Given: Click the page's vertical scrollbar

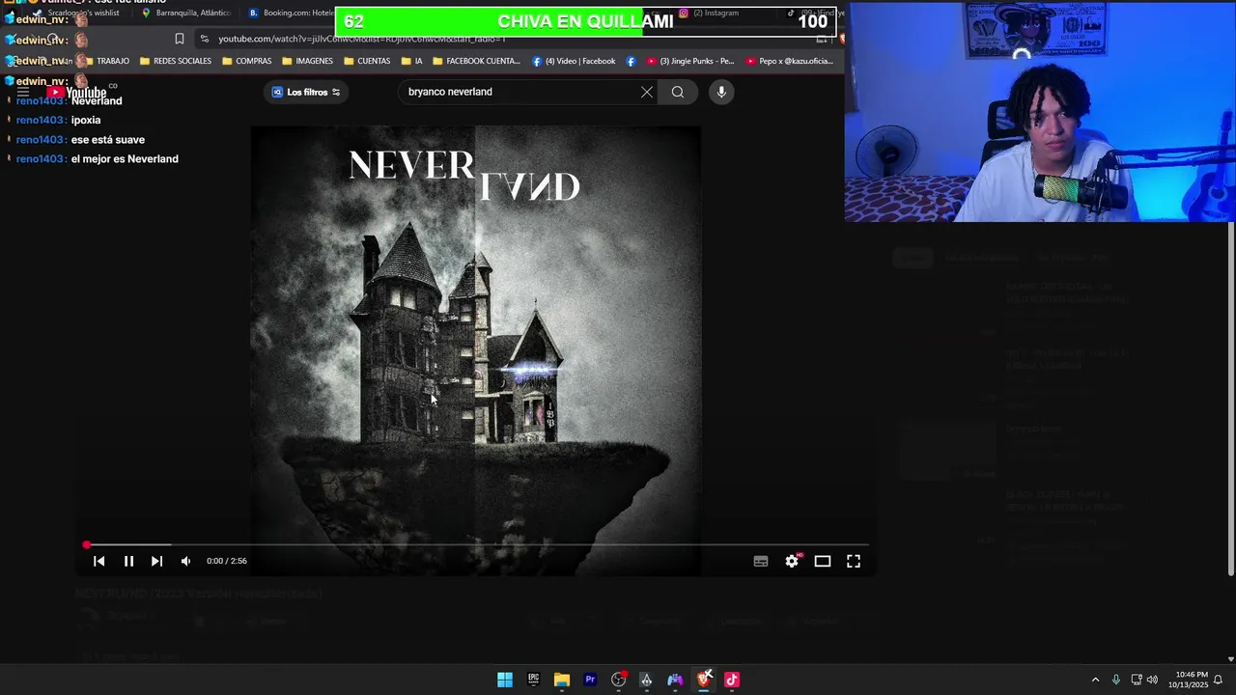Looking at the screenshot, I should (1231, 398).
